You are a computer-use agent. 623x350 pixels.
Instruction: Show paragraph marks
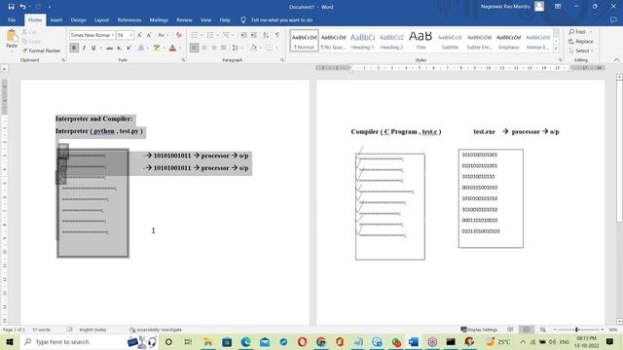click(x=277, y=35)
